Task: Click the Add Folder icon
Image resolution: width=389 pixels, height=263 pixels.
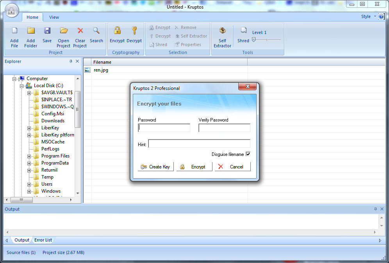Action: (x=31, y=31)
